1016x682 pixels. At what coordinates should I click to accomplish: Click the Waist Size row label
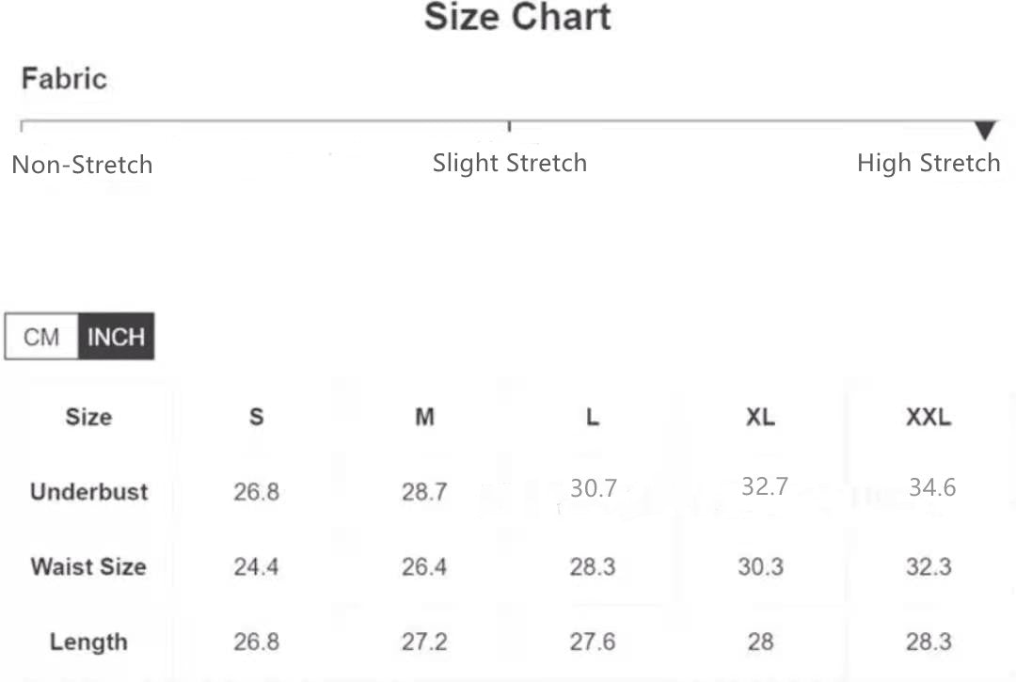[x=88, y=566]
